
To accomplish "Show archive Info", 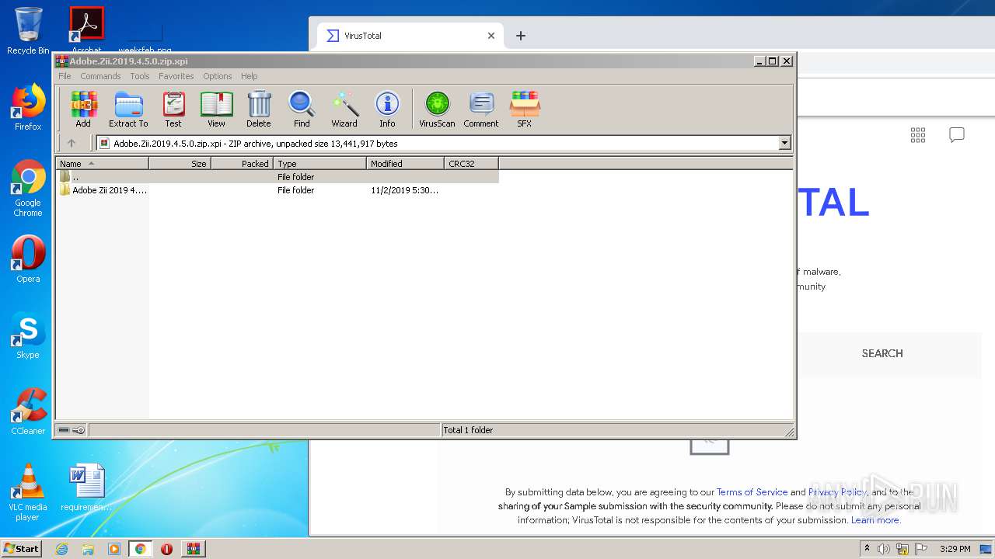I will pyautogui.click(x=387, y=109).
